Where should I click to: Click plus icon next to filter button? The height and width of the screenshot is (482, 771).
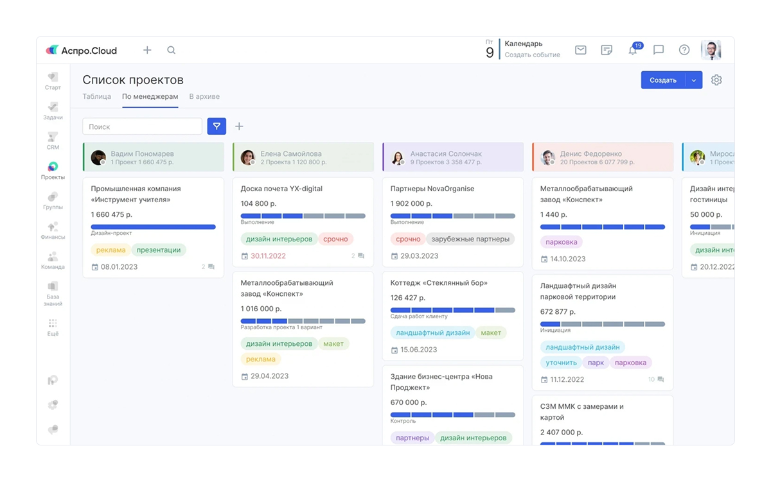(x=239, y=126)
